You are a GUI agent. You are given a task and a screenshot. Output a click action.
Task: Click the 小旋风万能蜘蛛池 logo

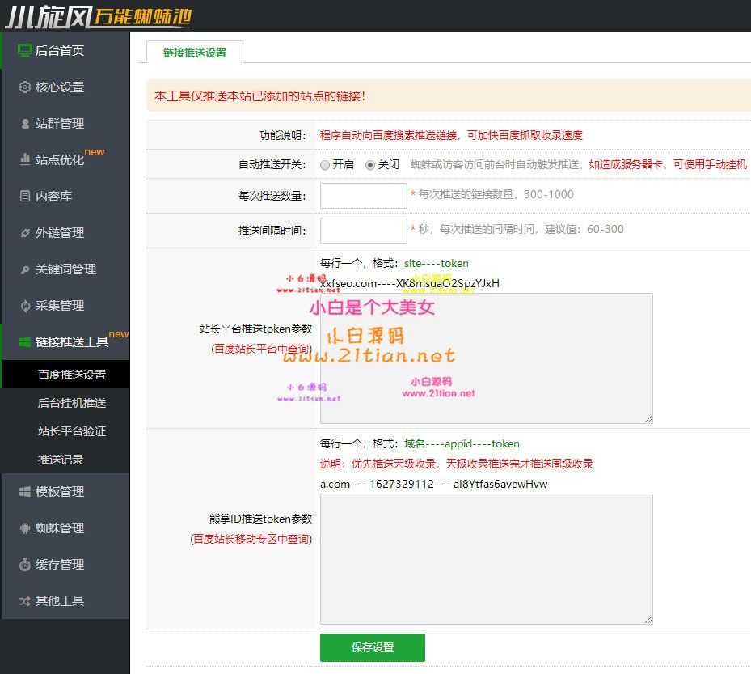(98, 17)
